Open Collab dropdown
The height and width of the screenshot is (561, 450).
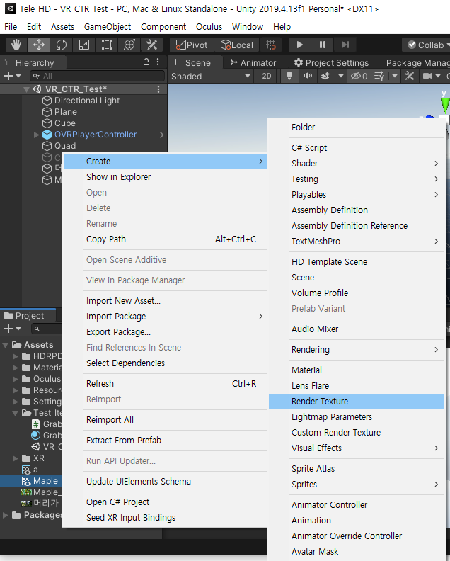(427, 45)
